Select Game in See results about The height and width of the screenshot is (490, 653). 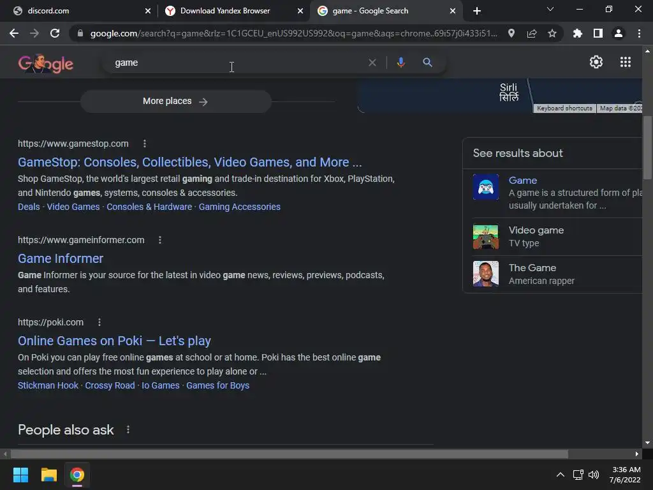[x=523, y=181]
